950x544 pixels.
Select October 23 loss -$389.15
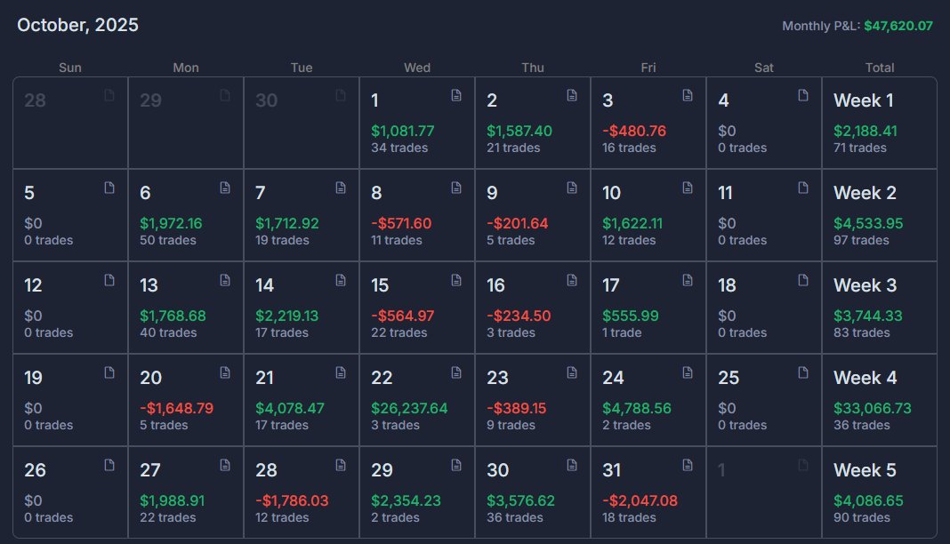(516, 409)
